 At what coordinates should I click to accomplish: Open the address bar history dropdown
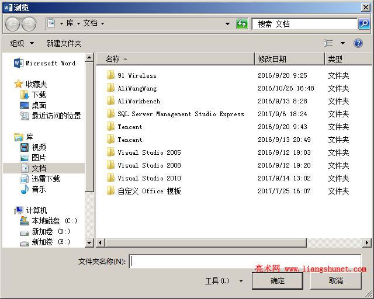coord(227,24)
